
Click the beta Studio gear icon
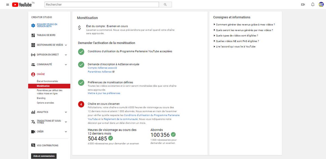(x=33, y=25)
